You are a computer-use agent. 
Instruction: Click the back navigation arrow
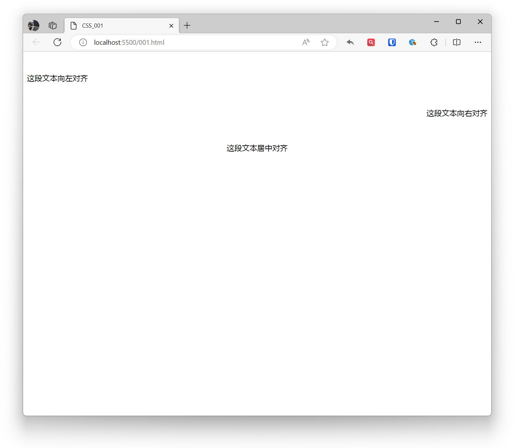point(36,42)
